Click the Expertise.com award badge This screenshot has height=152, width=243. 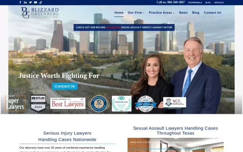tap(121, 104)
